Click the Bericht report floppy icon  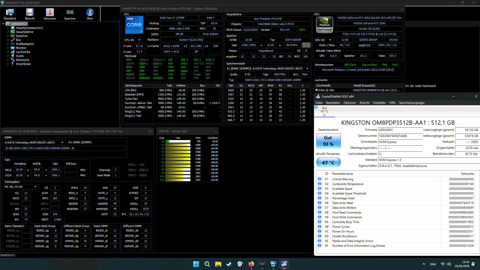pyautogui.click(x=30, y=14)
